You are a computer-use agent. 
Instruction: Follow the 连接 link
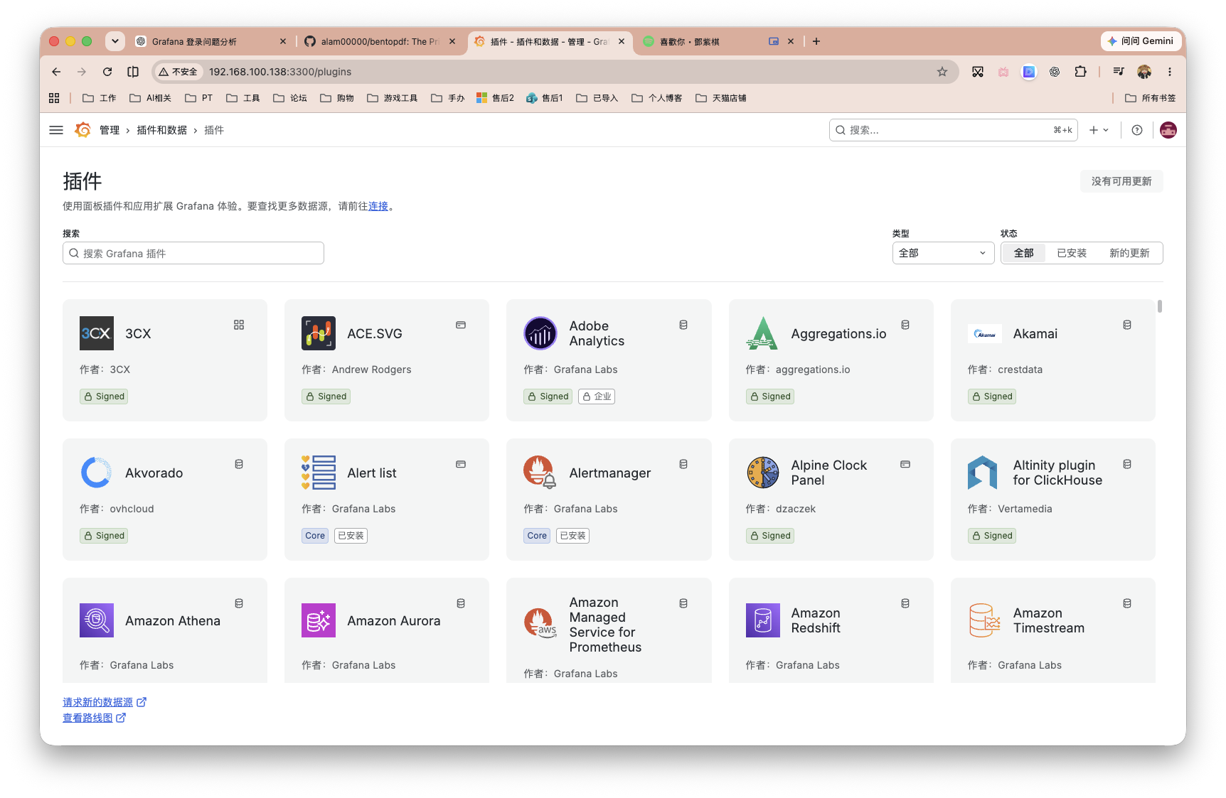[x=378, y=206]
